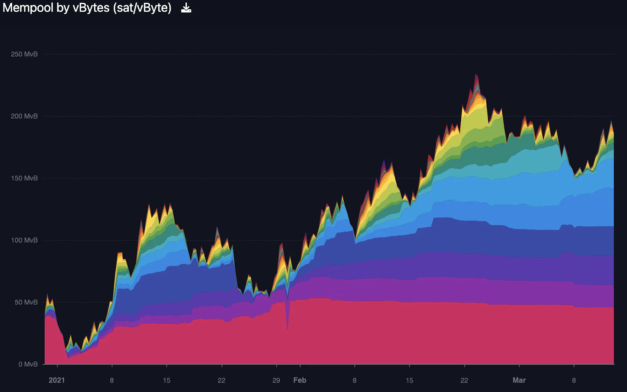Select the 200 MvB axis label
This screenshot has height=392, width=627.
click(x=24, y=116)
